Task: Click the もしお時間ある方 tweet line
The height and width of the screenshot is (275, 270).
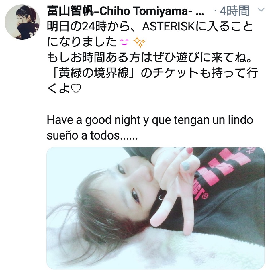Action: [x=149, y=58]
